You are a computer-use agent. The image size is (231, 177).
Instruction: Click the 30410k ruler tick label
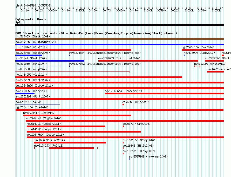point(25,10)
